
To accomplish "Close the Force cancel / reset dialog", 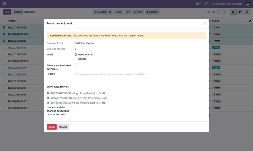I will 205,23.
